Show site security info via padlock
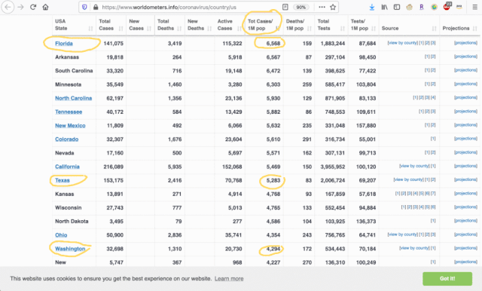Image resolution: width=482 pixels, height=291 pixels. click(x=96, y=7)
